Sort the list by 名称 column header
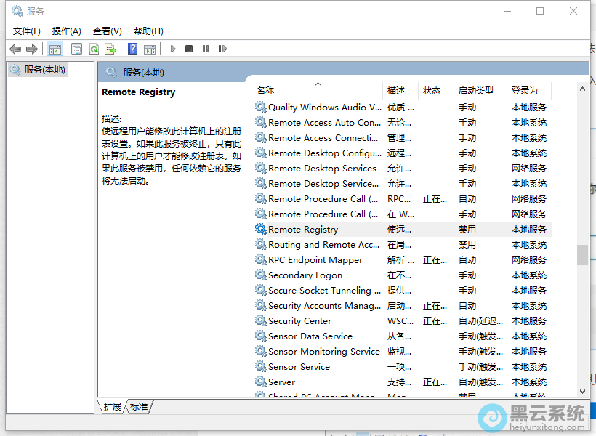This screenshot has height=436, width=596. pyautogui.click(x=265, y=91)
